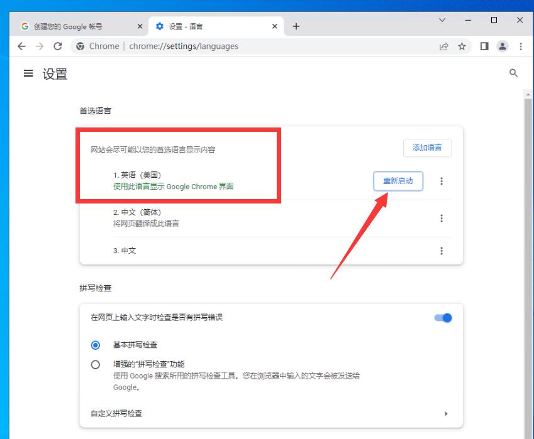
Task: Open more actions for 中文（简体）
Action: [442, 218]
